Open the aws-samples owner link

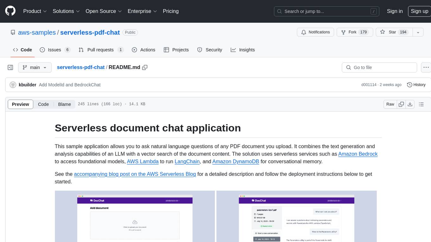click(37, 32)
